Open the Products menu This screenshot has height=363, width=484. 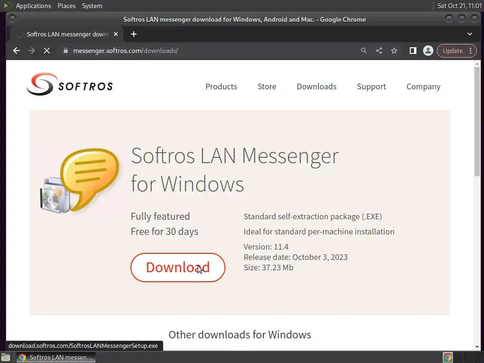click(x=221, y=86)
